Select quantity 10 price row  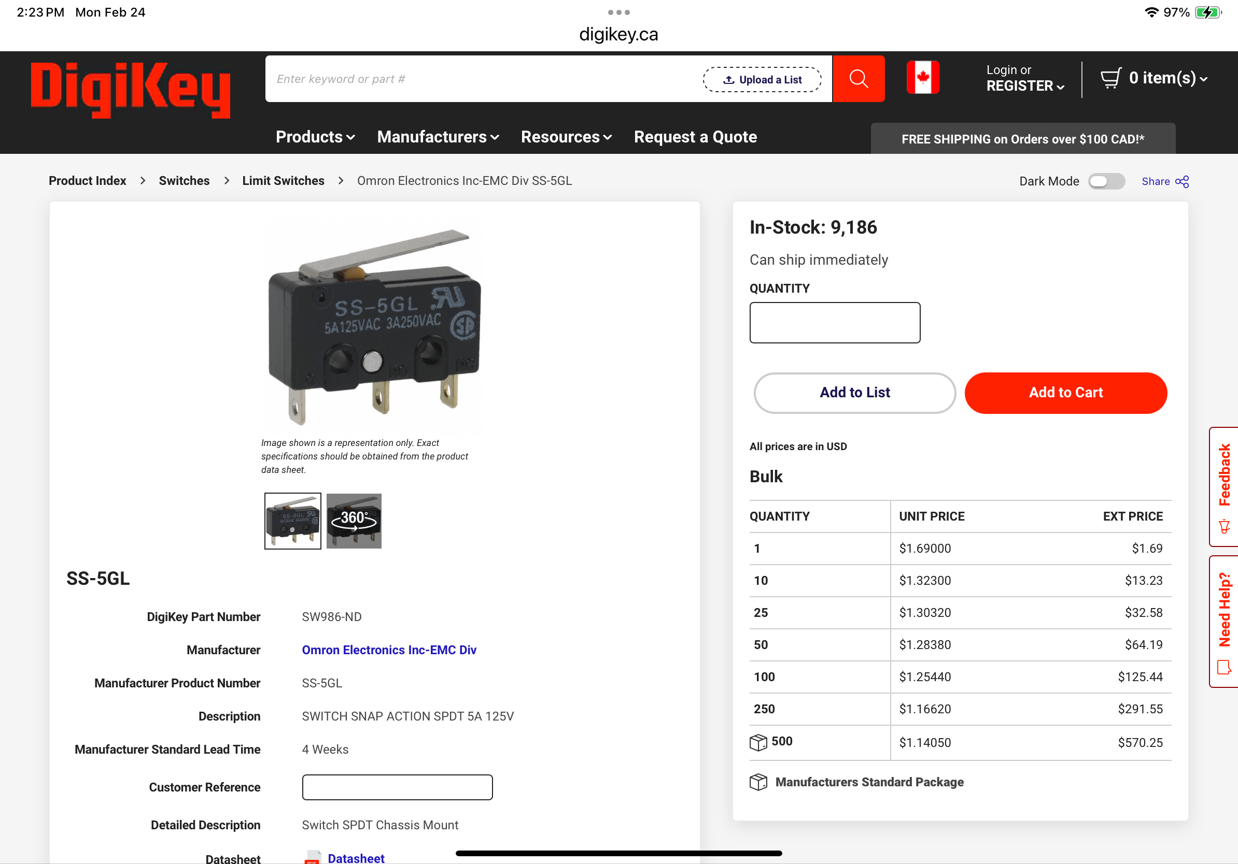tap(960, 581)
